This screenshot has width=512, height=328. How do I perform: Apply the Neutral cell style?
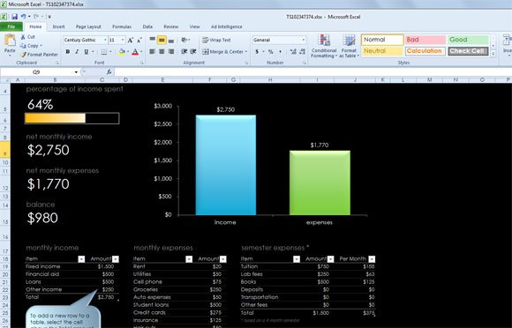coord(382,51)
